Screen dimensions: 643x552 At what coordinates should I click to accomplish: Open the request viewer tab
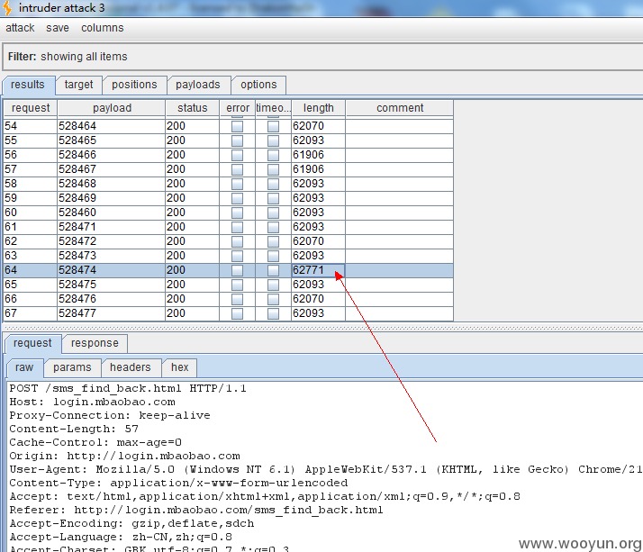coord(32,343)
